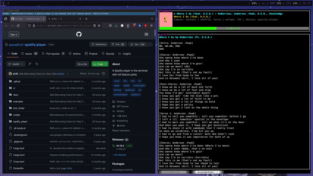Viewport: 313px width, 176px height.
Task: Open the uBlock Origin extension icon
Action: pos(134,26)
